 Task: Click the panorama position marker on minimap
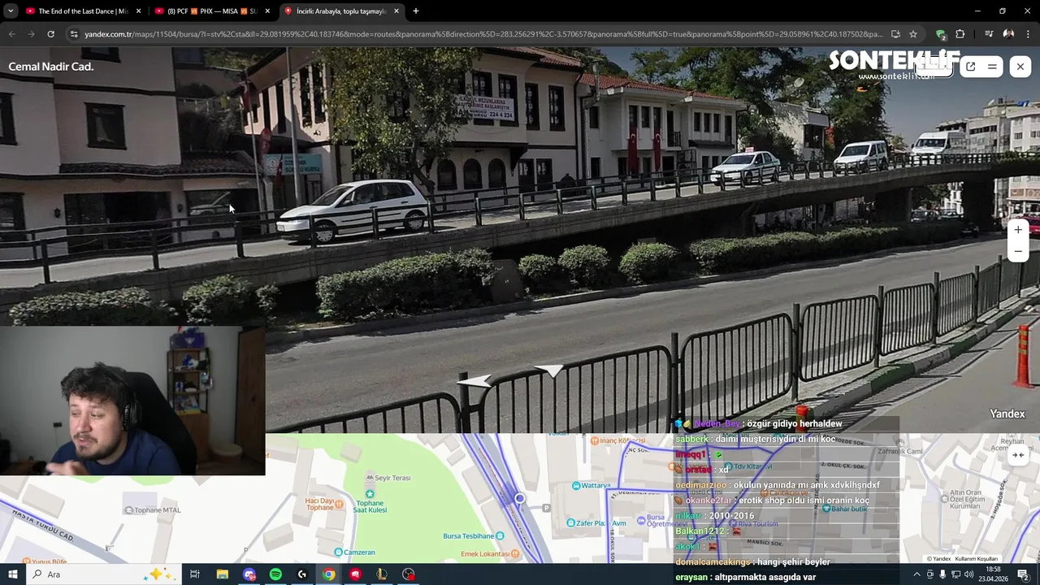click(520, 498)
